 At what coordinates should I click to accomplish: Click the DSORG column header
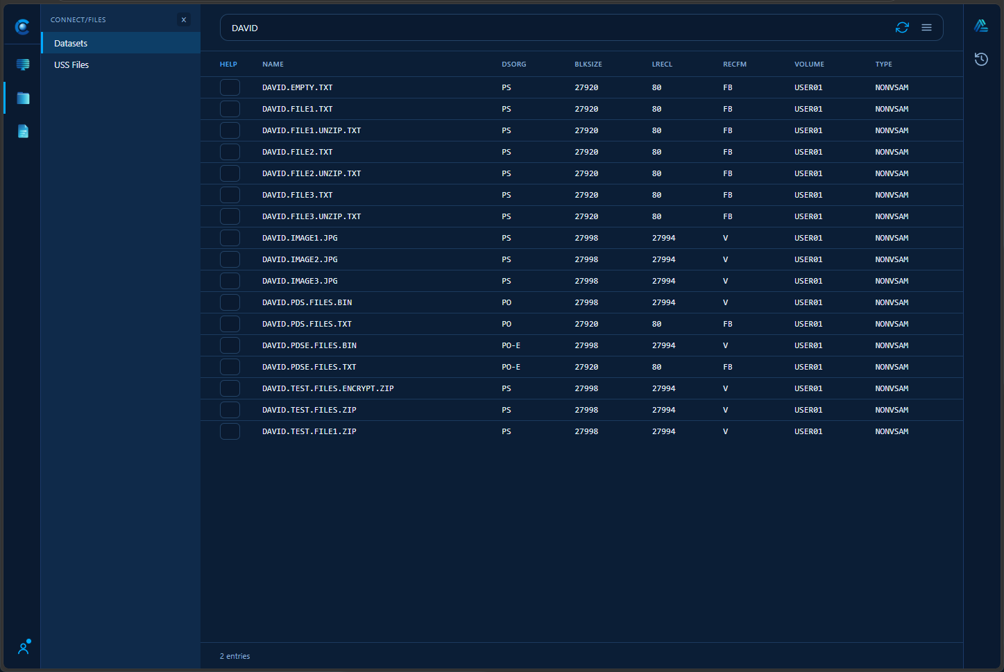click(x=513, y=64)
